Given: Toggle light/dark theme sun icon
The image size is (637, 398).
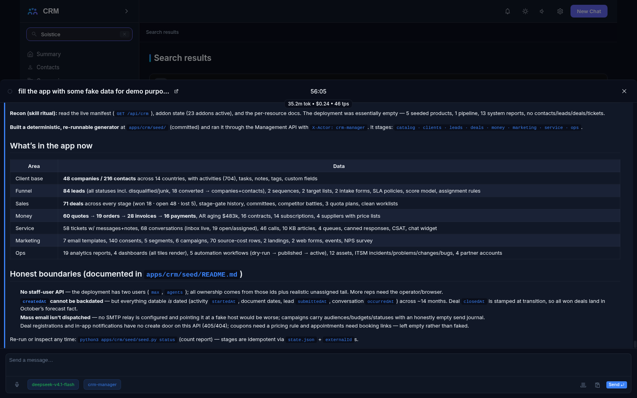Looking at the screenshot, I should [x=525, y=11].
